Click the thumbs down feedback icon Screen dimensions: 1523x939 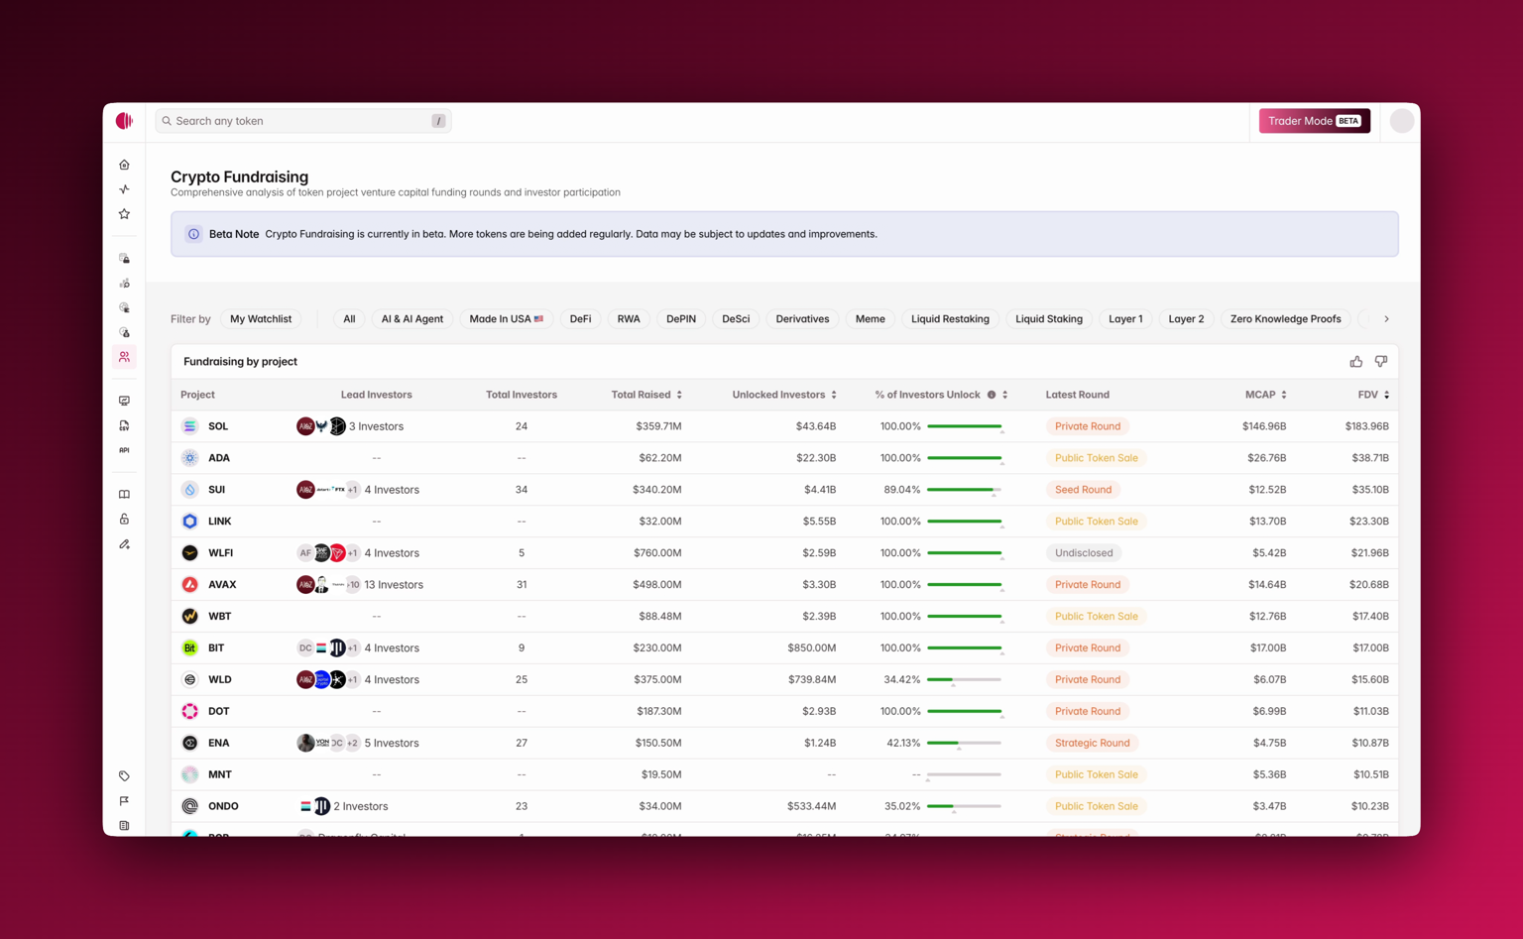[x=1380, y=362]
